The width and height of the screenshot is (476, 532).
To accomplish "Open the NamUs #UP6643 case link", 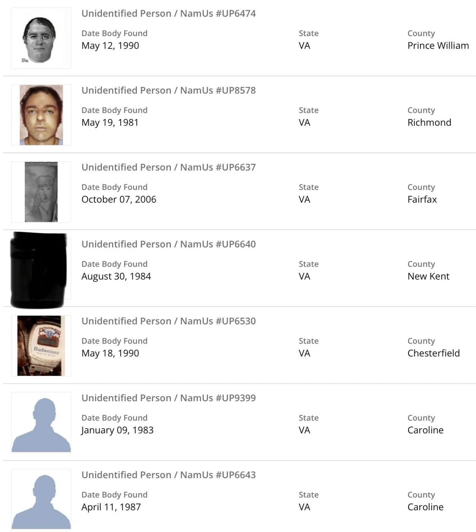I will point(169,475).
